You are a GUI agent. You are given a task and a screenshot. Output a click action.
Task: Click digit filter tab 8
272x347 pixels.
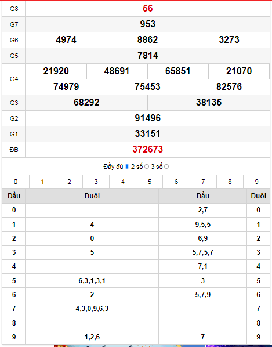pyautogui.click(x=230, y=182)
